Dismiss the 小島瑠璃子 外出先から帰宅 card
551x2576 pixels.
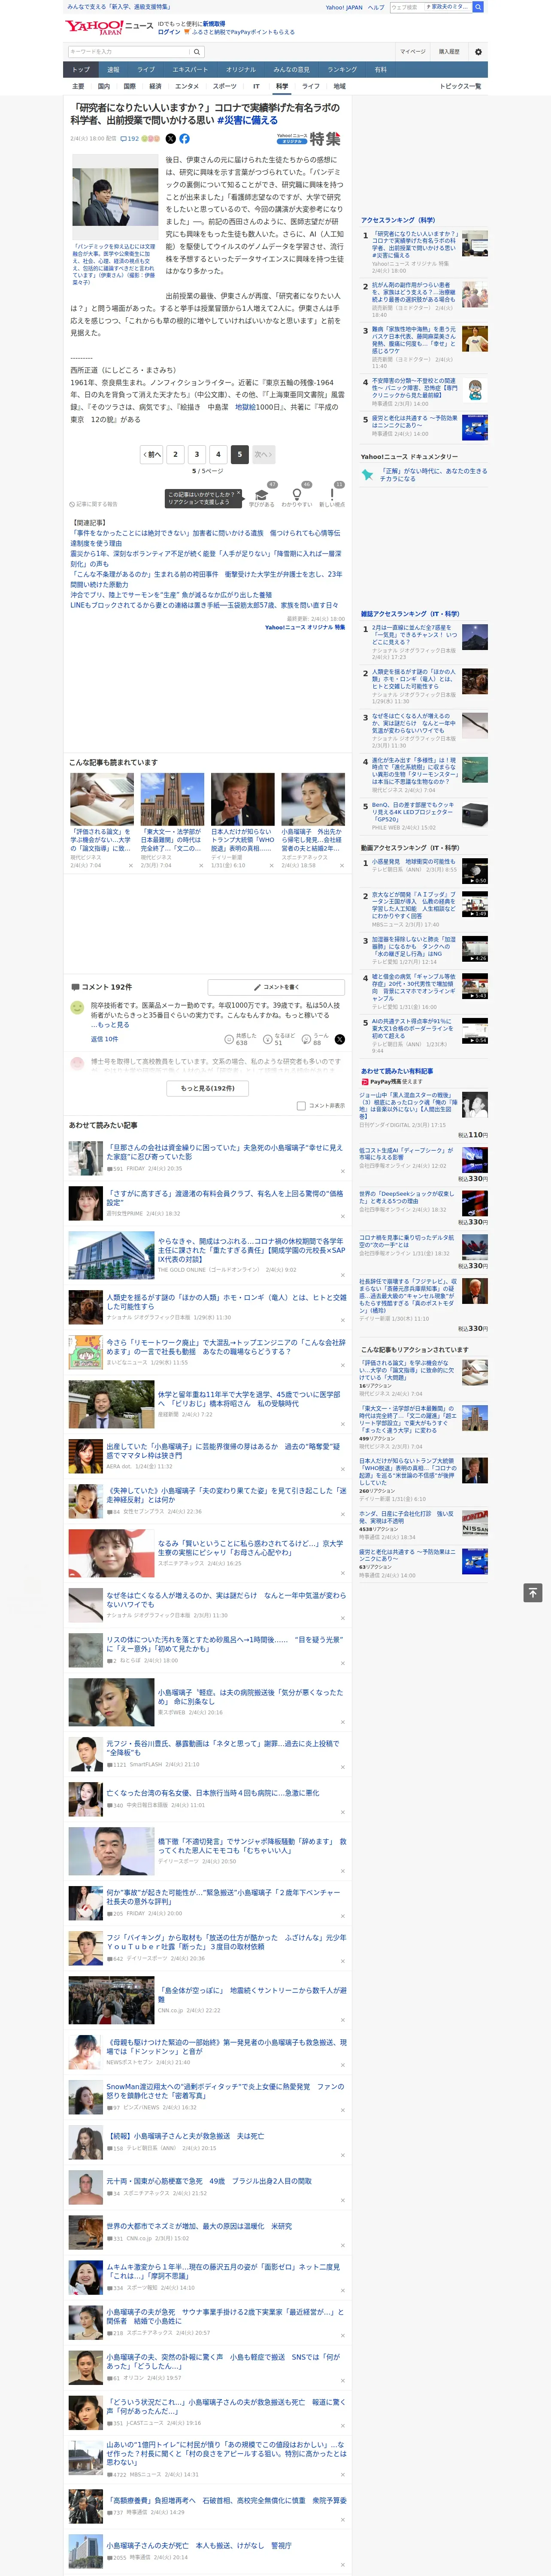[x=341, y=866]
